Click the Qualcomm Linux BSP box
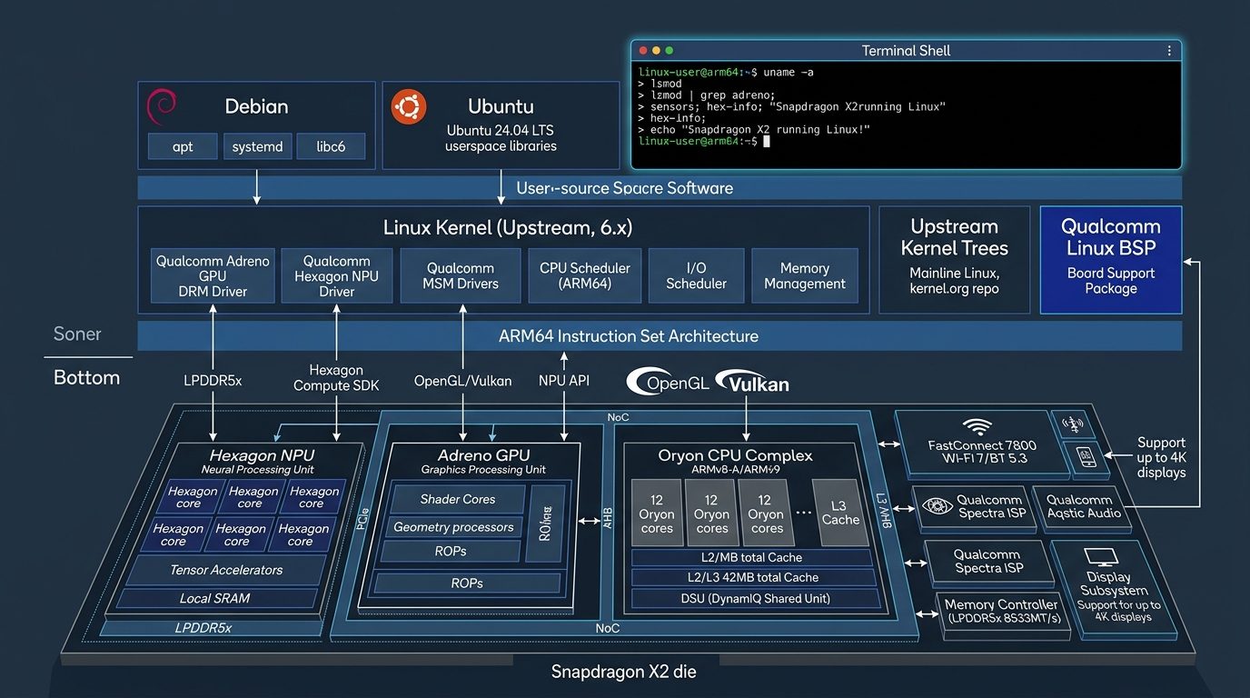 1110,260
